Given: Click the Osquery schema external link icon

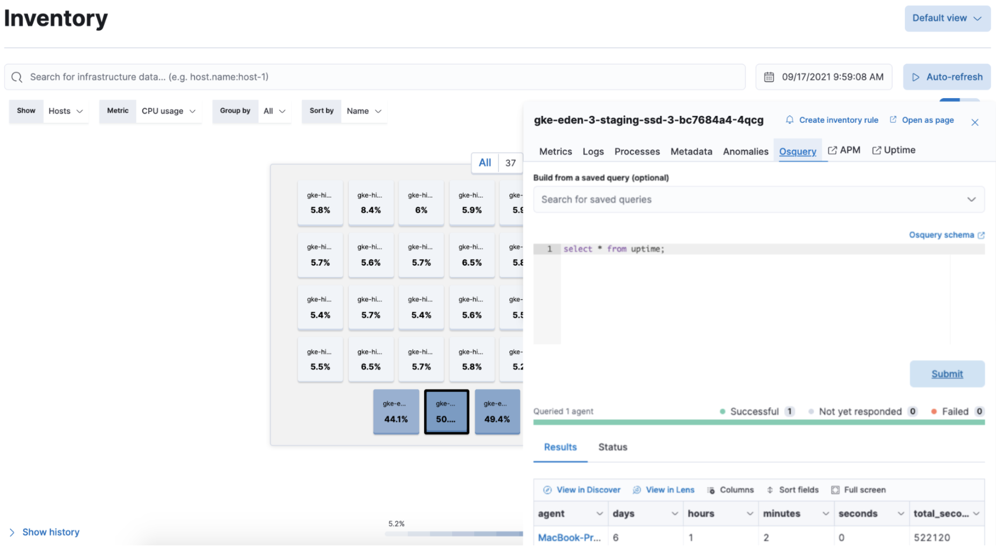Looking at the screenshot, I should tap(981, 235).
